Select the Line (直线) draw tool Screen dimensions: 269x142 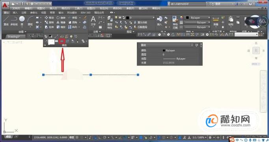pyautogui.click(x=6, y=21)
